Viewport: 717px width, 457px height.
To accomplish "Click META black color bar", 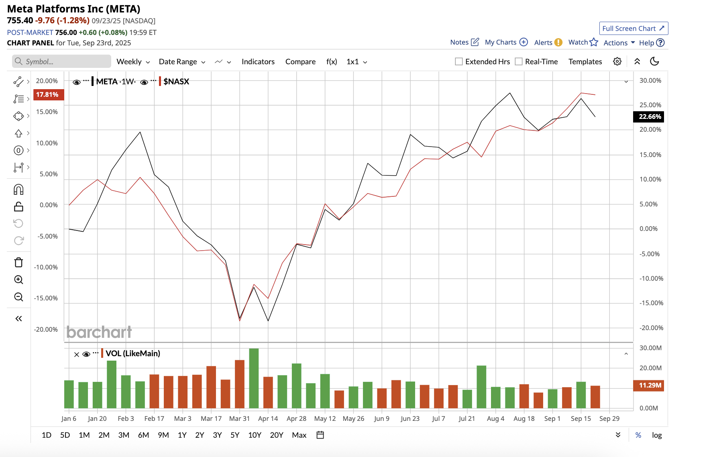I will (92, 82).
